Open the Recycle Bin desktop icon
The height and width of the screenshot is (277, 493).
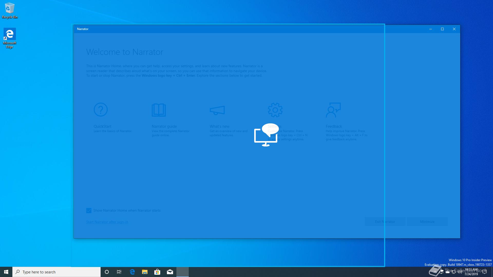pos(10,11)
